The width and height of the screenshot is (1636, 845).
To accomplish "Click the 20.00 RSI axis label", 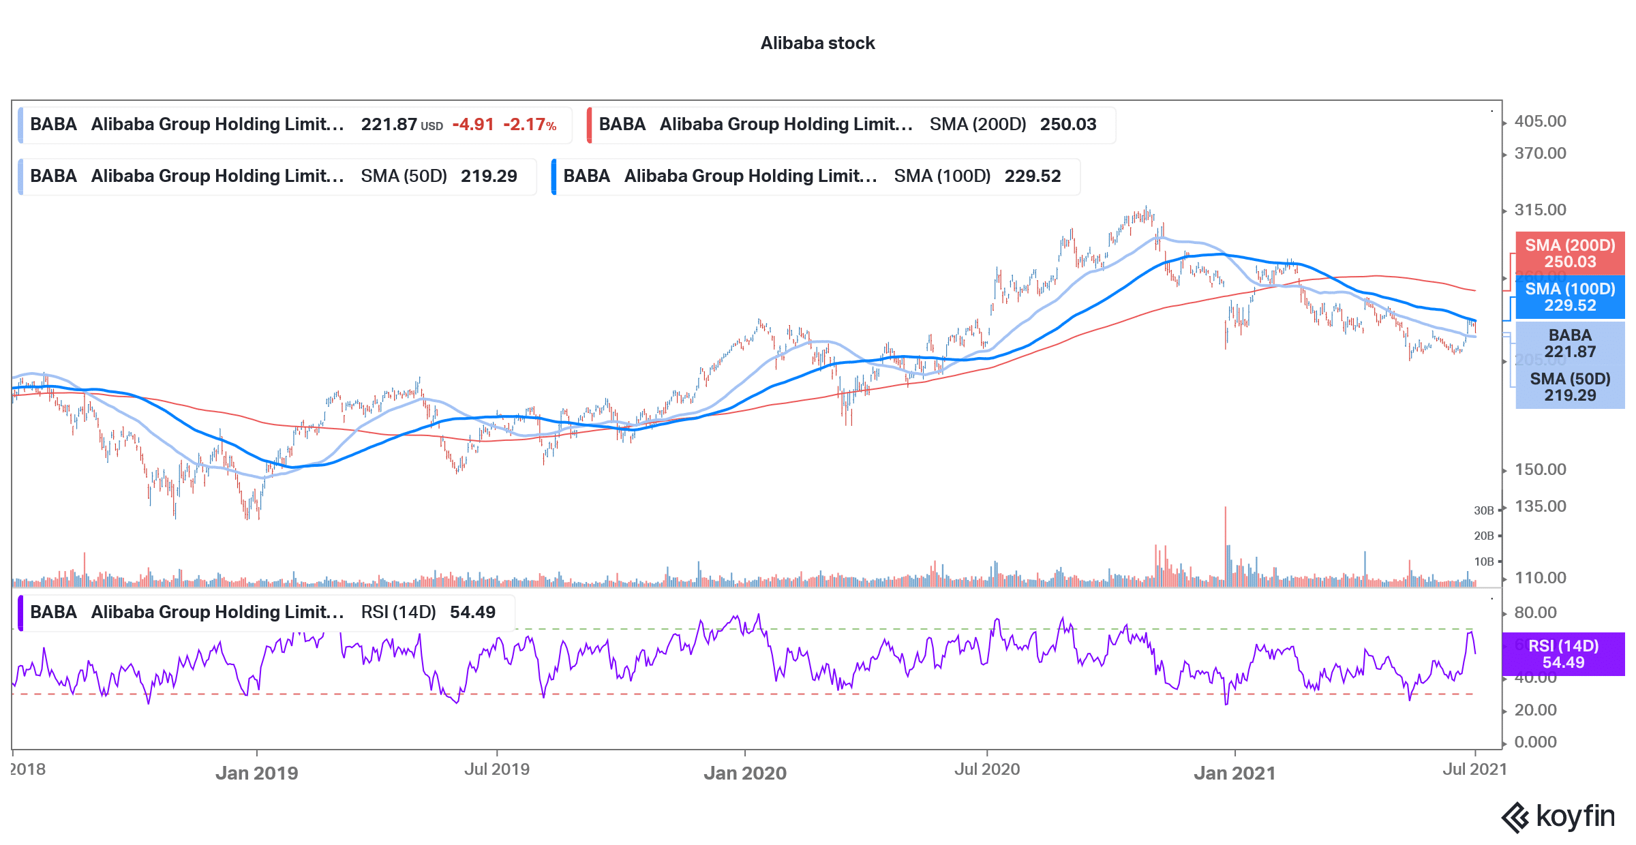I will click(x=1535, y=710).
